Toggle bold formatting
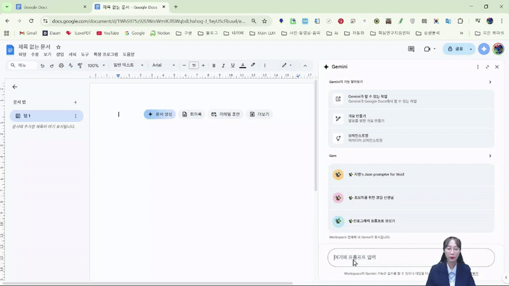Screen dimensions: 509x286 point(214,65)
